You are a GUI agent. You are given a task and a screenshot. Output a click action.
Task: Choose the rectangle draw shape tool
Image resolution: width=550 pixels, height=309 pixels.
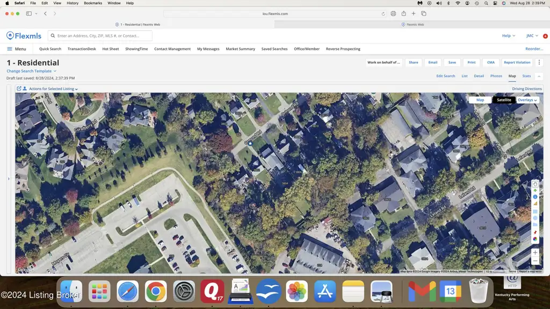point(535,211)
